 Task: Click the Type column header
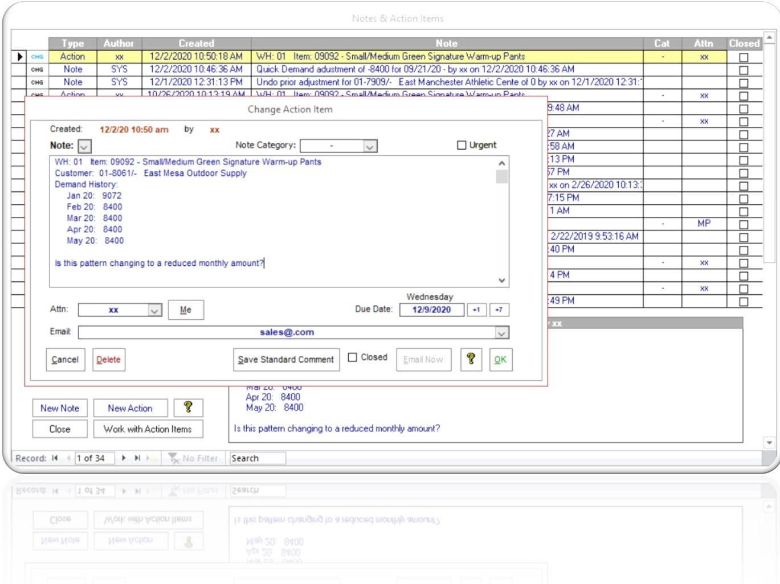tap(72, 43)
